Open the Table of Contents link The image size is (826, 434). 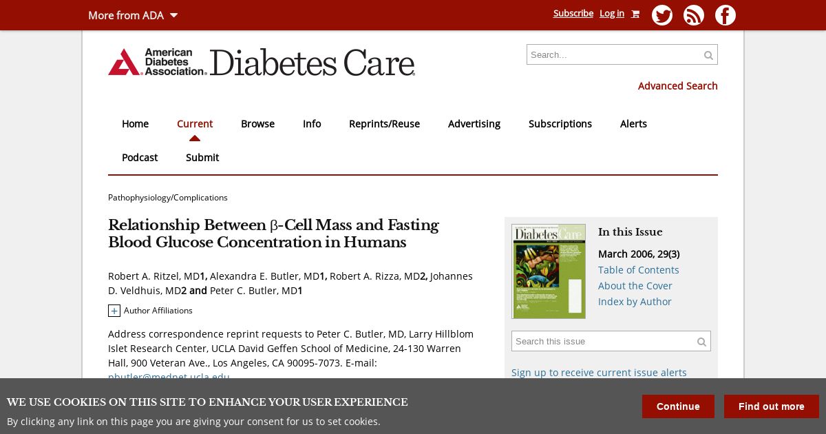638,270
